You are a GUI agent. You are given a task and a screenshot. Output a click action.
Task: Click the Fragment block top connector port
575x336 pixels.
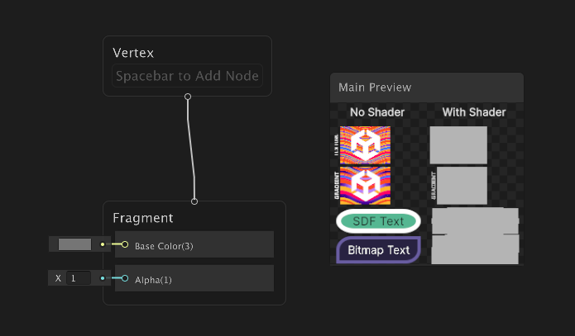[194, 201]
